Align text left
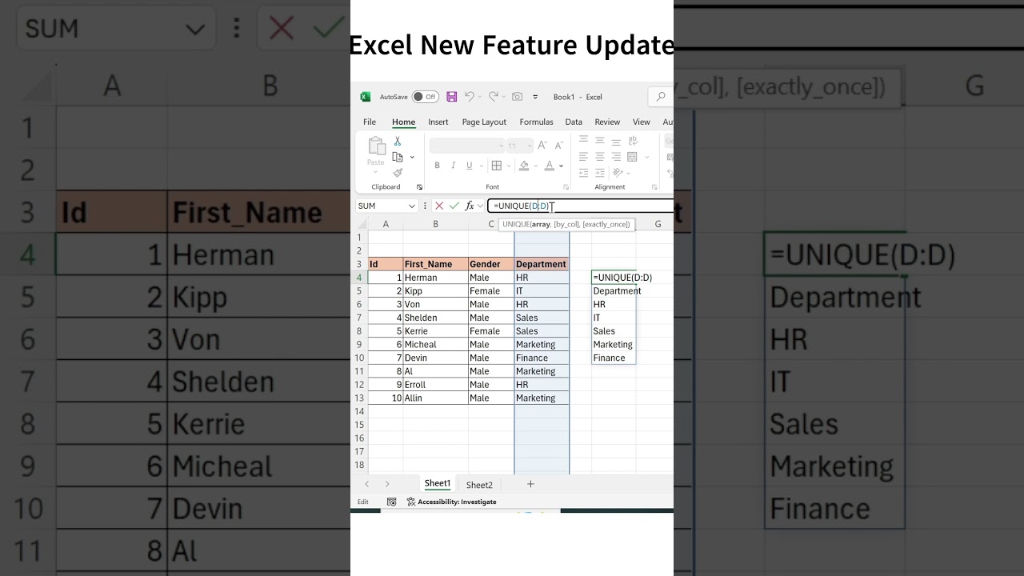Image resolution: width=1024 pixels, height=576 pixels. (583, 157)
